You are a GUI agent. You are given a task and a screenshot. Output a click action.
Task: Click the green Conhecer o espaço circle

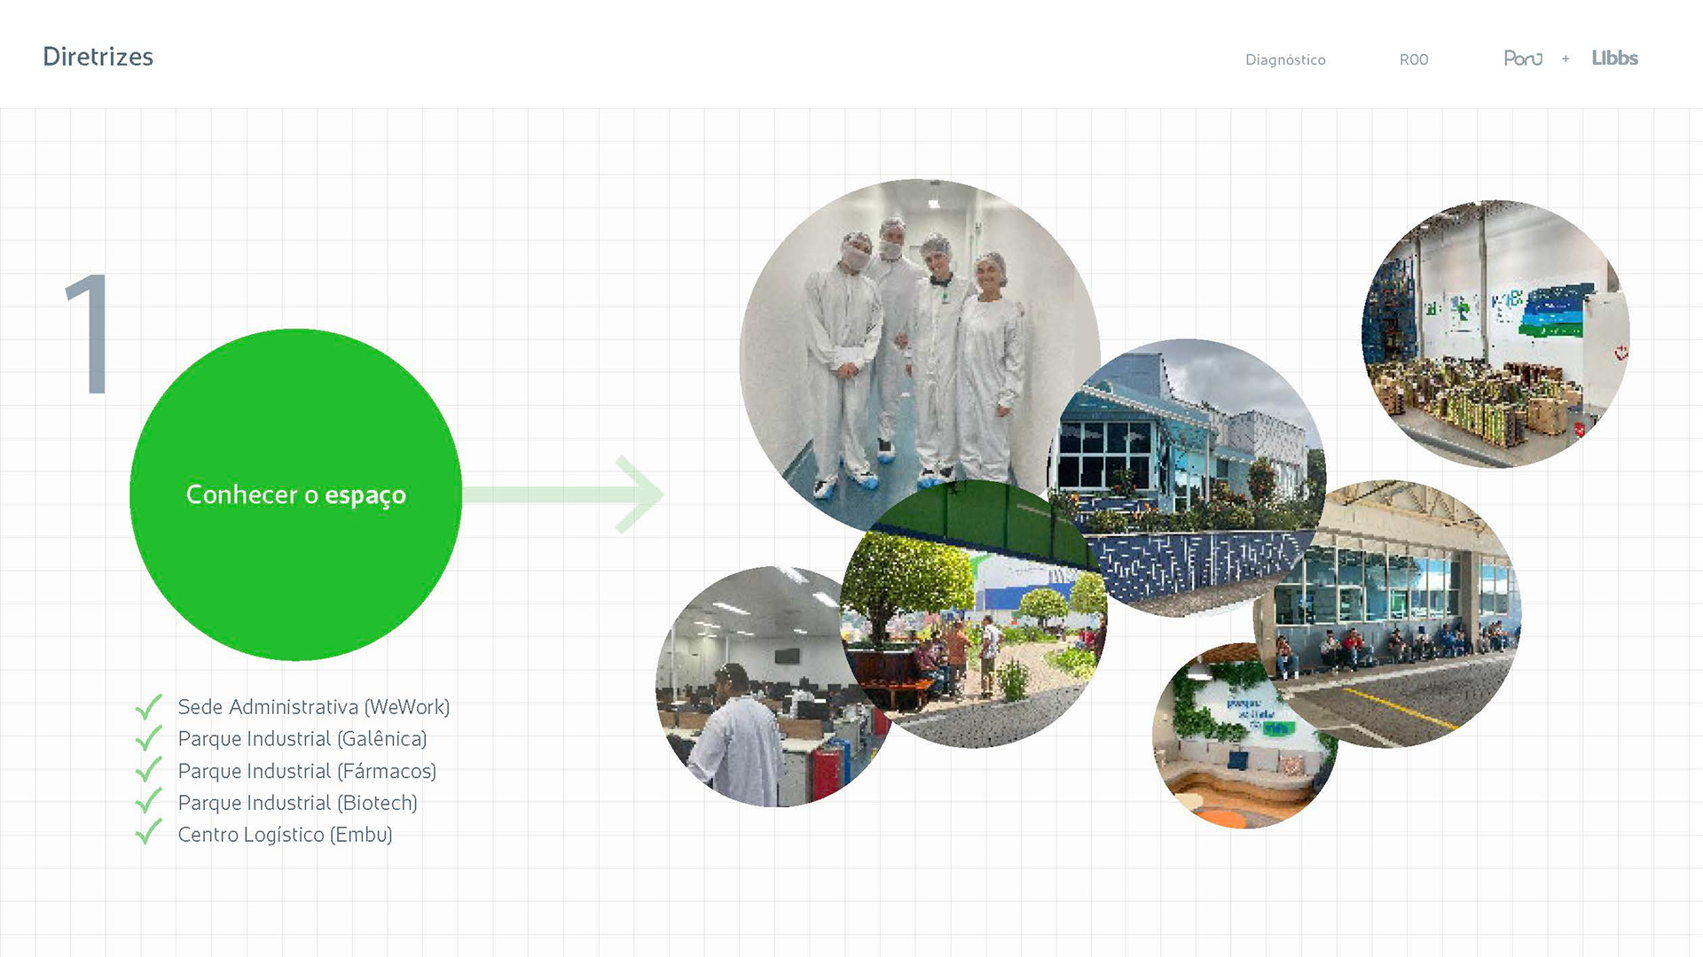(x=295, y=494)
